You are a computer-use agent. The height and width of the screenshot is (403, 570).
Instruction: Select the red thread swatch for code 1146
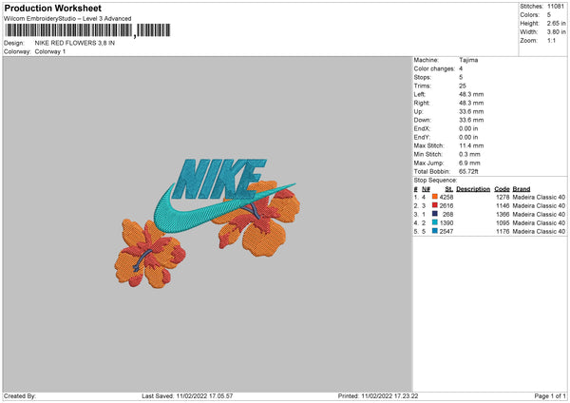click(434, 205)
